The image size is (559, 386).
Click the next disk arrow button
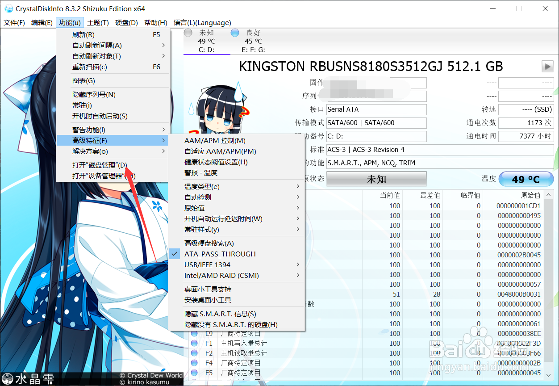(547, 67)
